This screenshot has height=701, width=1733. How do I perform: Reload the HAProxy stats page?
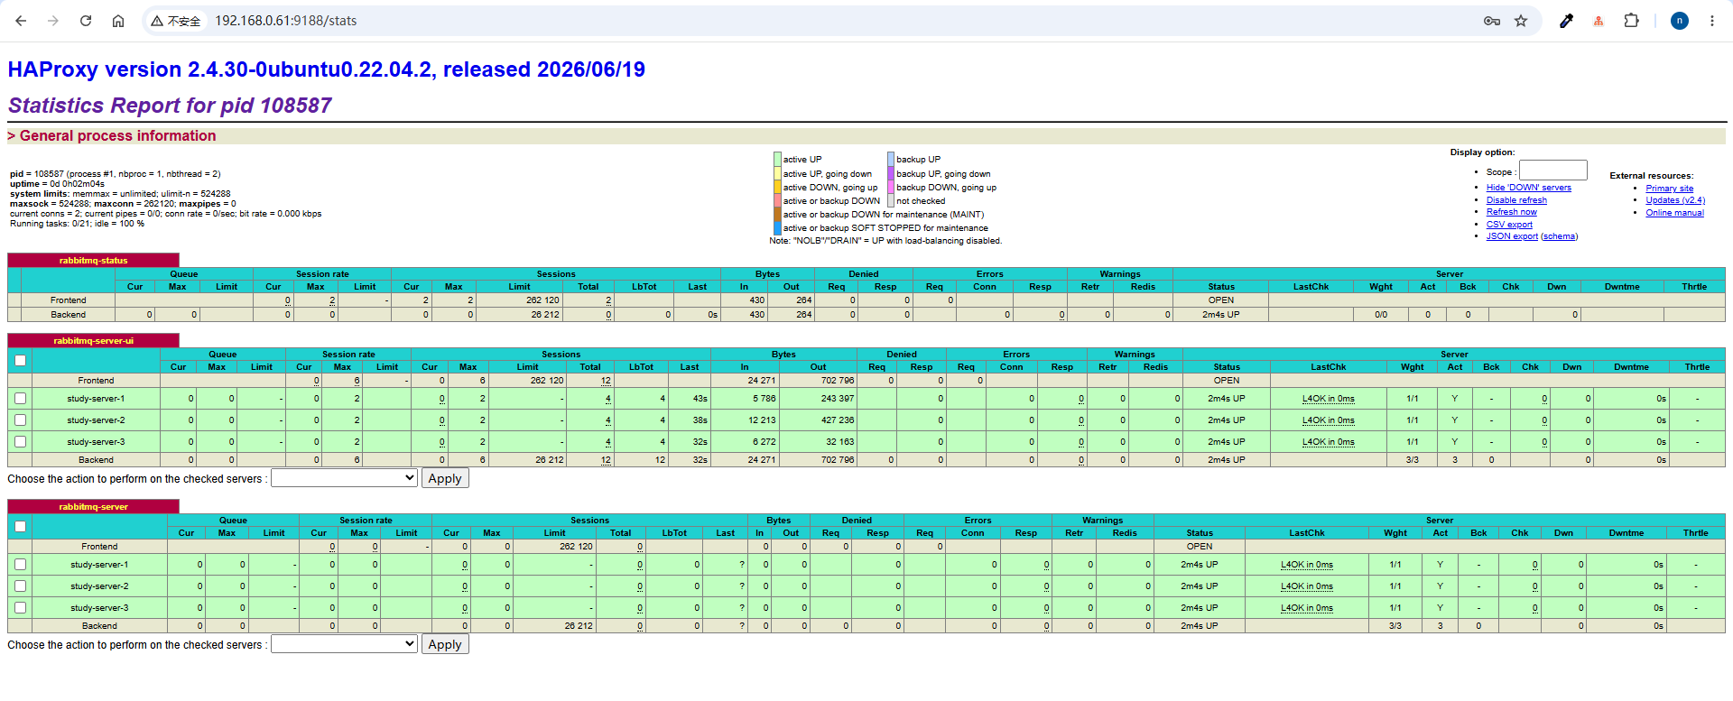tap(86, 21)
